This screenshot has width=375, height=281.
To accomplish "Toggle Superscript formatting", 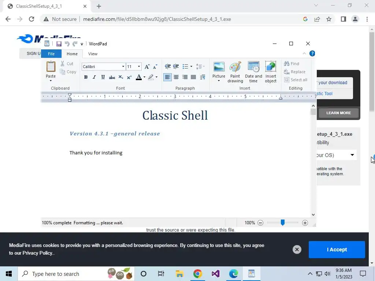I will pos(129,77).
